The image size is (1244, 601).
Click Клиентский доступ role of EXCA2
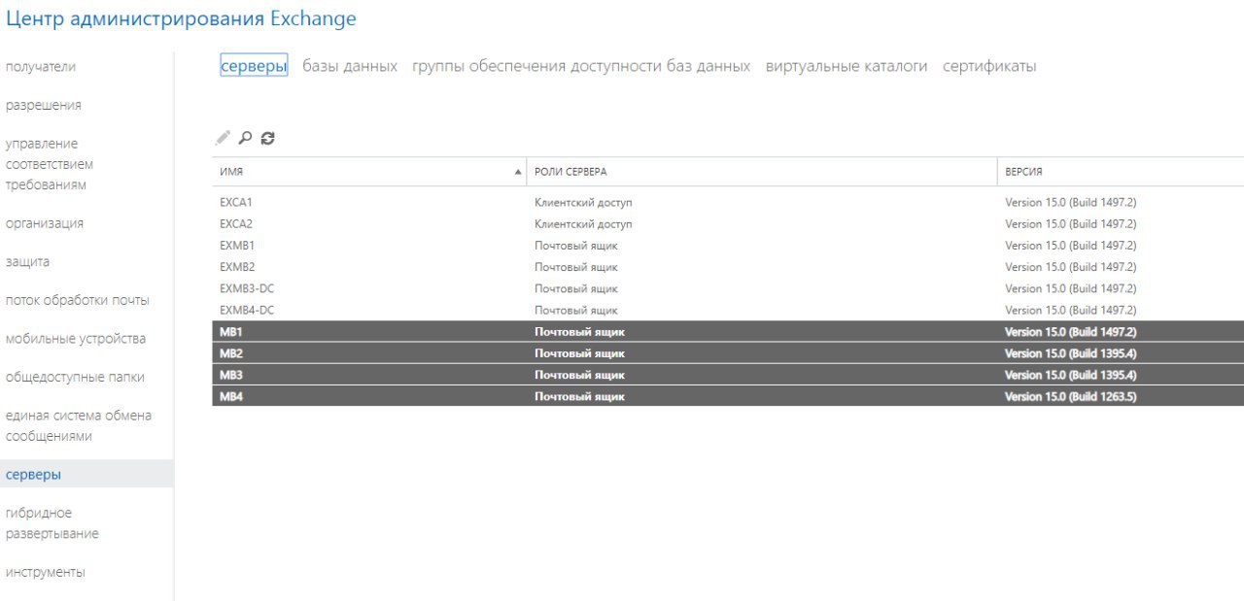click(583, 224)
